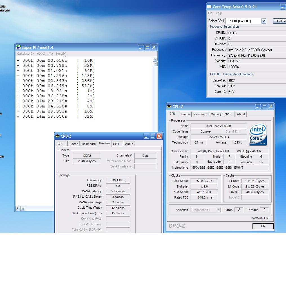Click the Cycle Time 12 clocks value
286x282 pixels.
coord(118,208)
